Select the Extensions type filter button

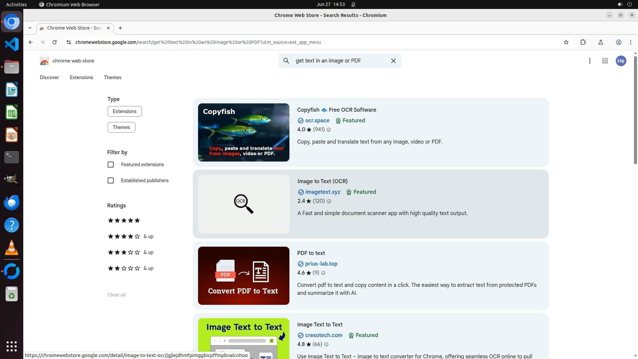pyautogui.click(x=124, y=111)
